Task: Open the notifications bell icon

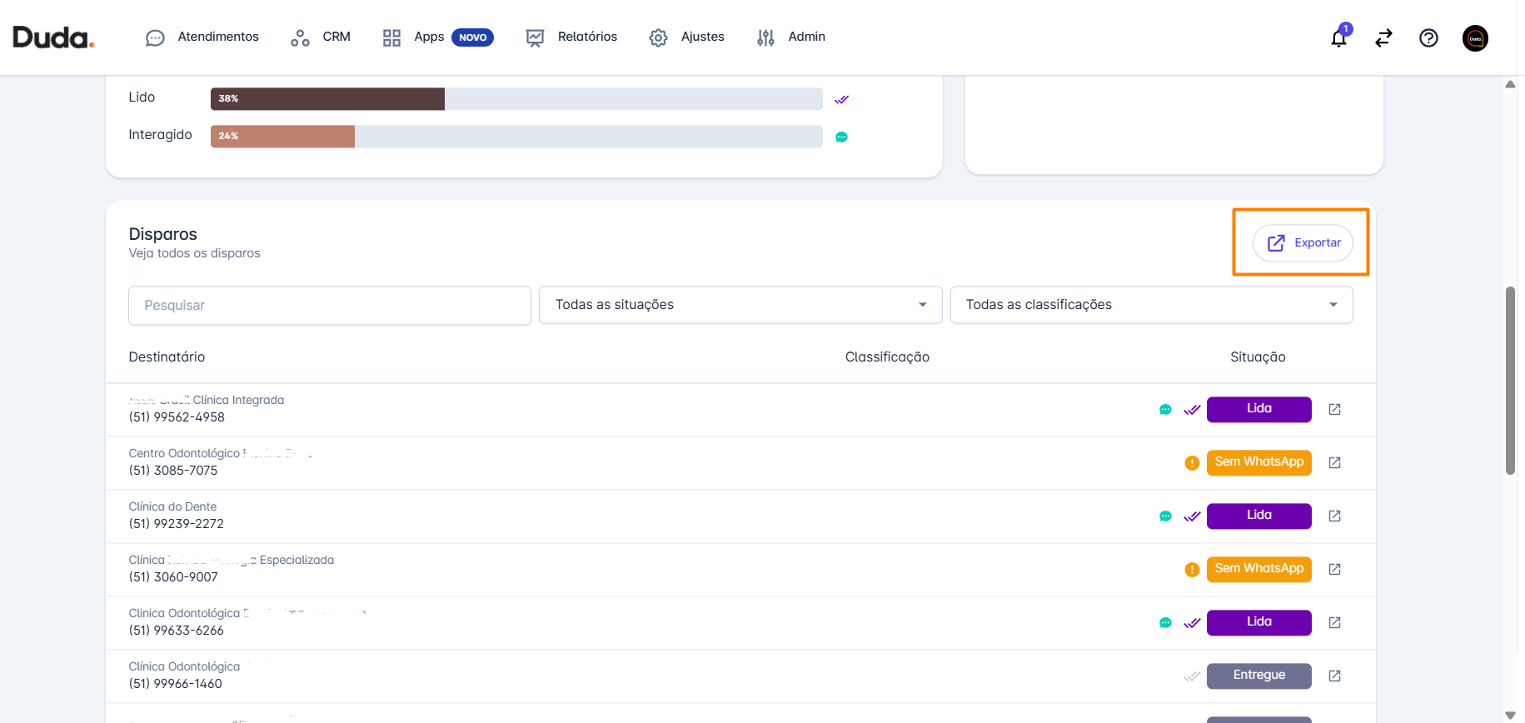Action: pos(1338,38)
